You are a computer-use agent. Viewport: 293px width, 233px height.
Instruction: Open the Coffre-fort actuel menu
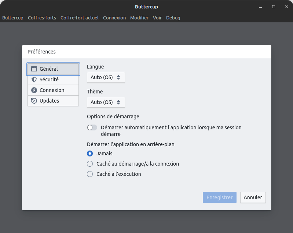point(79,18)
